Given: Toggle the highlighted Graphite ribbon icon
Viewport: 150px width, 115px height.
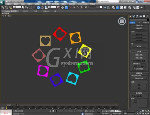Looking at the screenshot, I should (118, 7).
